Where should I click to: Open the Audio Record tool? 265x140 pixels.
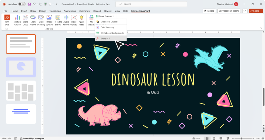click(x=66, y=20)
